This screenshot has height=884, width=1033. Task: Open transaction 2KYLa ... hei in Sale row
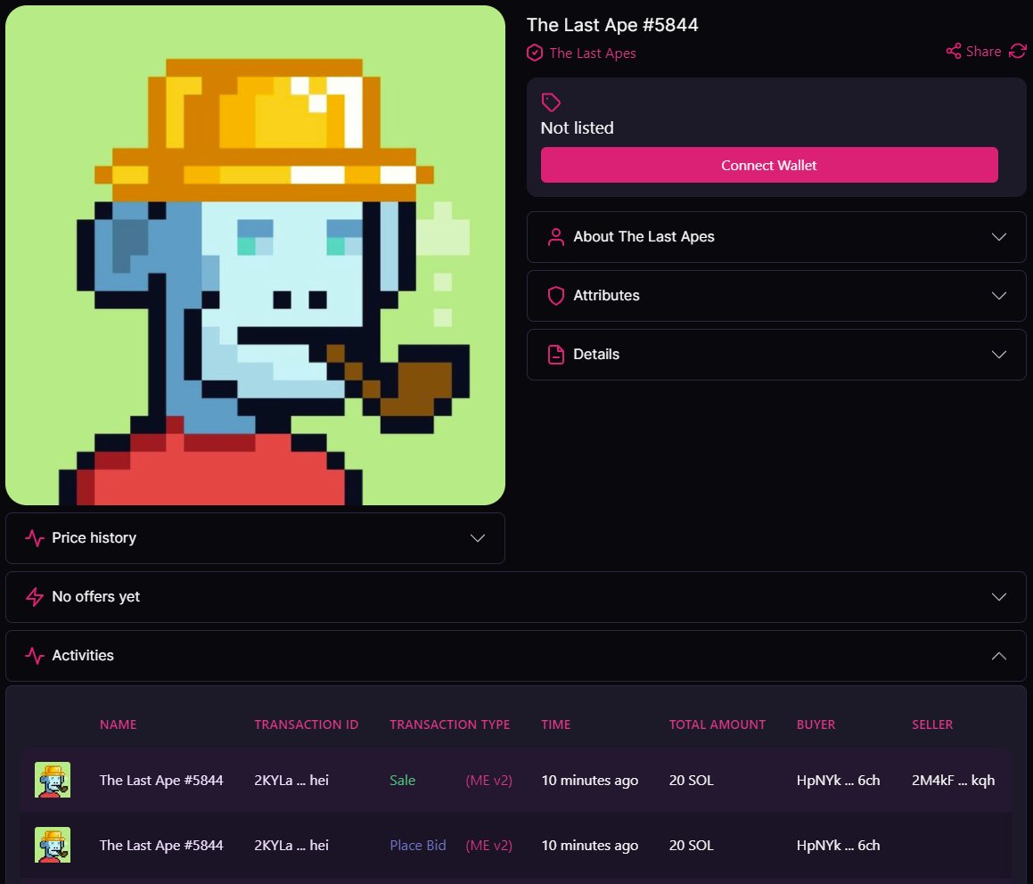pyautogui.click(x=291, y=780)
